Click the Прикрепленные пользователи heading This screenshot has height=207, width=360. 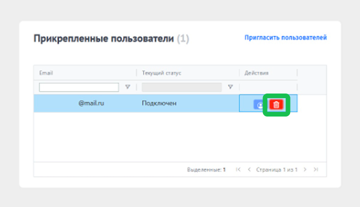click(x=104, y=39)
